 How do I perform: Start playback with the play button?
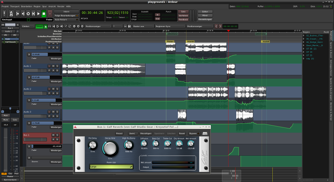pos(39,14)
